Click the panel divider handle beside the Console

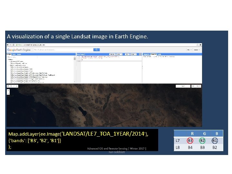[x=142, y=68]
